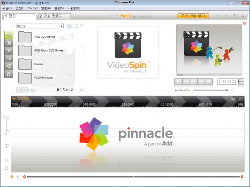Open the Sound Effects album tab icon
This screenshot has height=187, width=250.
coord(9,66)
